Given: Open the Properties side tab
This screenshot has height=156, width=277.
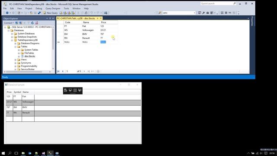Looking at the screenshot, I should point(252,21).
